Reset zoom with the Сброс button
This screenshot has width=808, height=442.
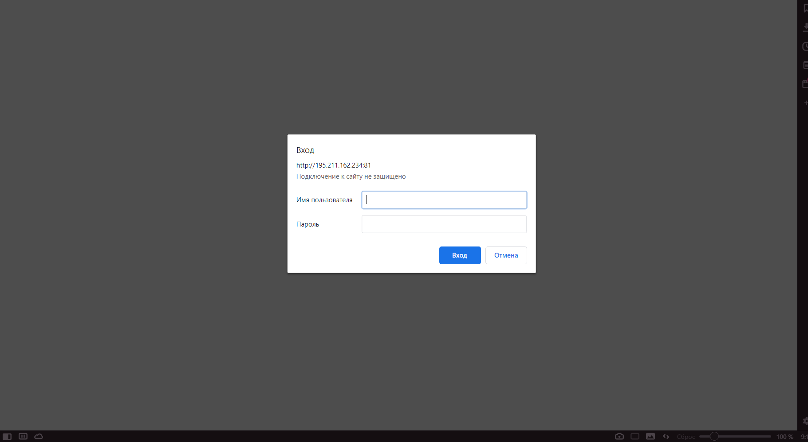686,437
